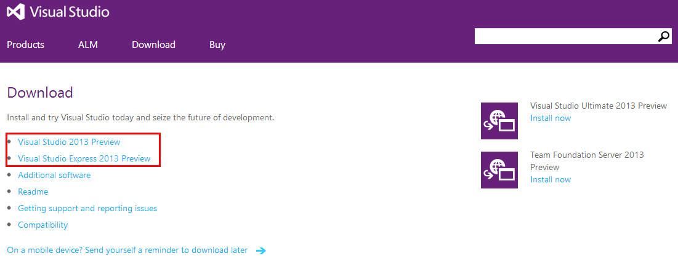The width and height of the screenshot is (678, 256).
Task: Open the ALM menu
Action: [88, 44]
